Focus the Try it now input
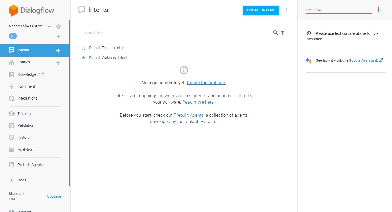Image resolution: width=392 pixels, height=212 pixels. [339, 10]
